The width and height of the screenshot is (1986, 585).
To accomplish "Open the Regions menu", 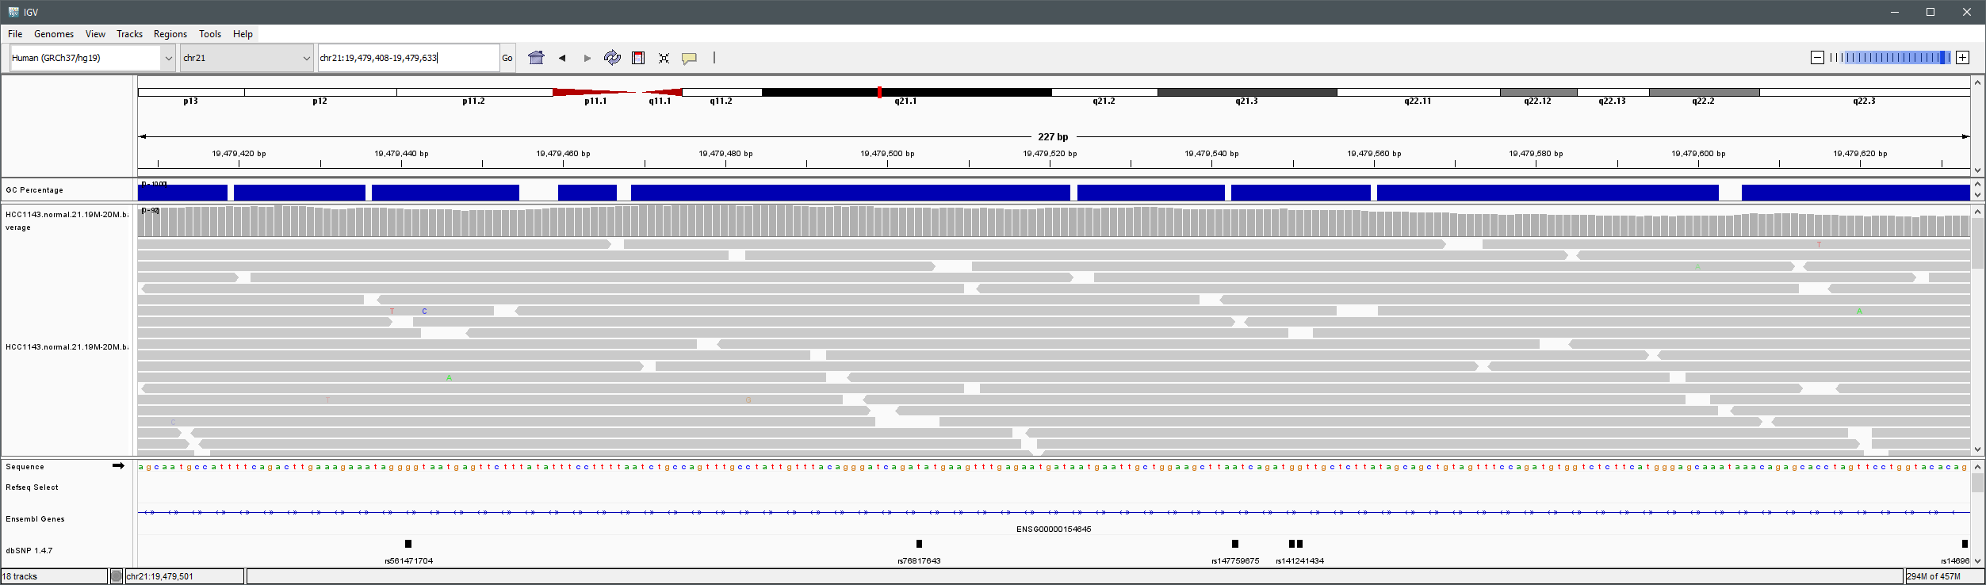I will coord(170,34).
